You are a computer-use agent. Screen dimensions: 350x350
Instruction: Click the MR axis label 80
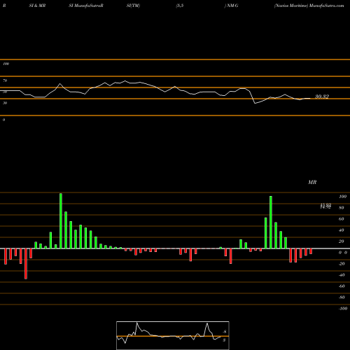point(342,208)
